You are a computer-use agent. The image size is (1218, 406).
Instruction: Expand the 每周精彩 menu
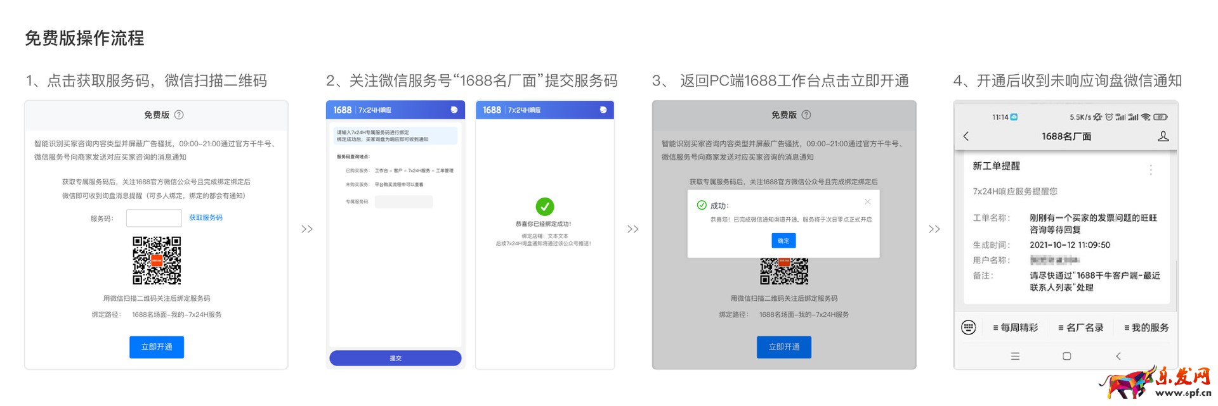coord(1016,327)
